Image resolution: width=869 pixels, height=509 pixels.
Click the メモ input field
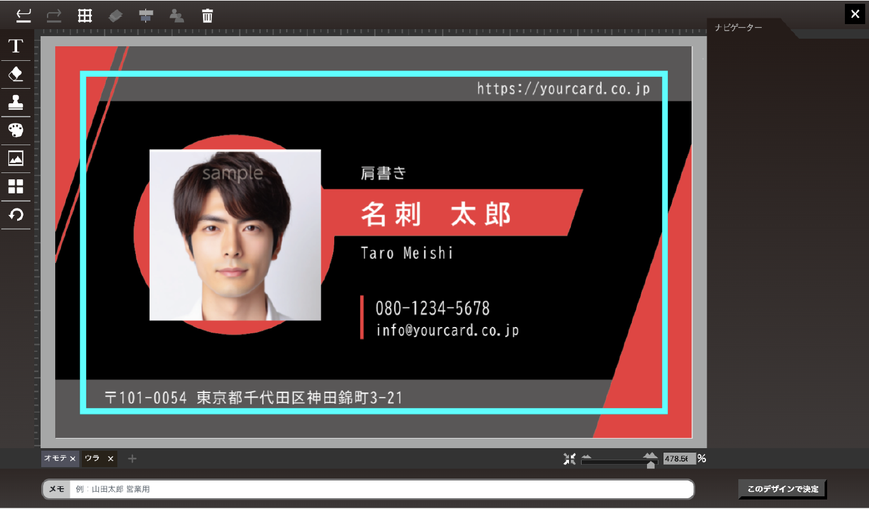(381, 489)
